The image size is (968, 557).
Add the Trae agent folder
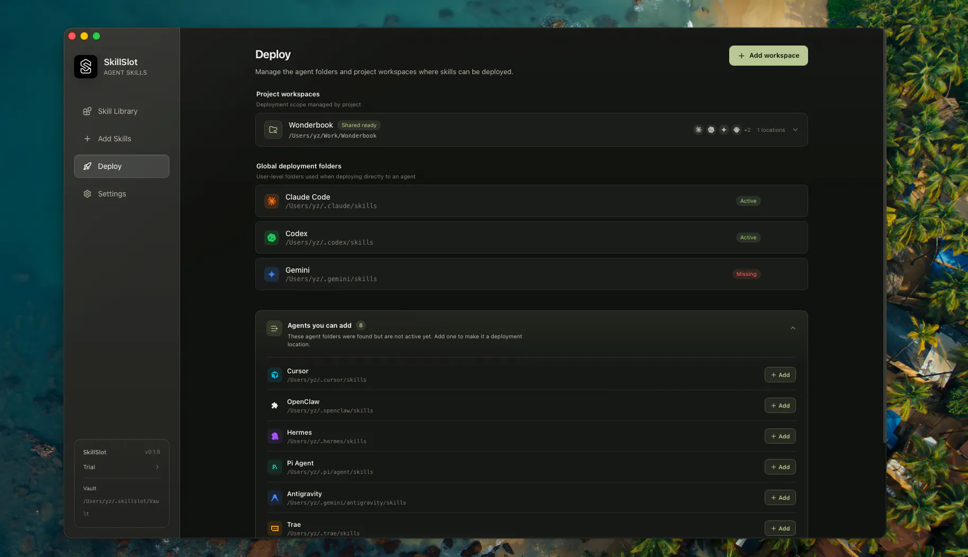click(x=780, y=528)
